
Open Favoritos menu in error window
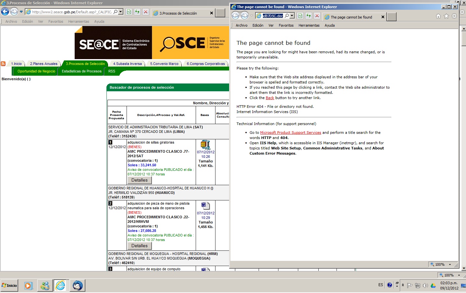(286, 25)
